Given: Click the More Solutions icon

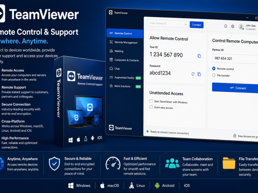Looking at the screenshot, I should tap(111, 86).
